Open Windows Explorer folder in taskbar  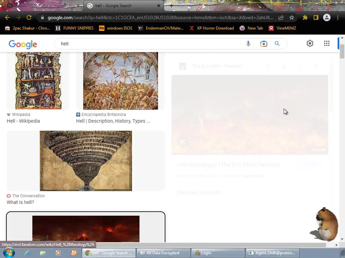point(43,253)
